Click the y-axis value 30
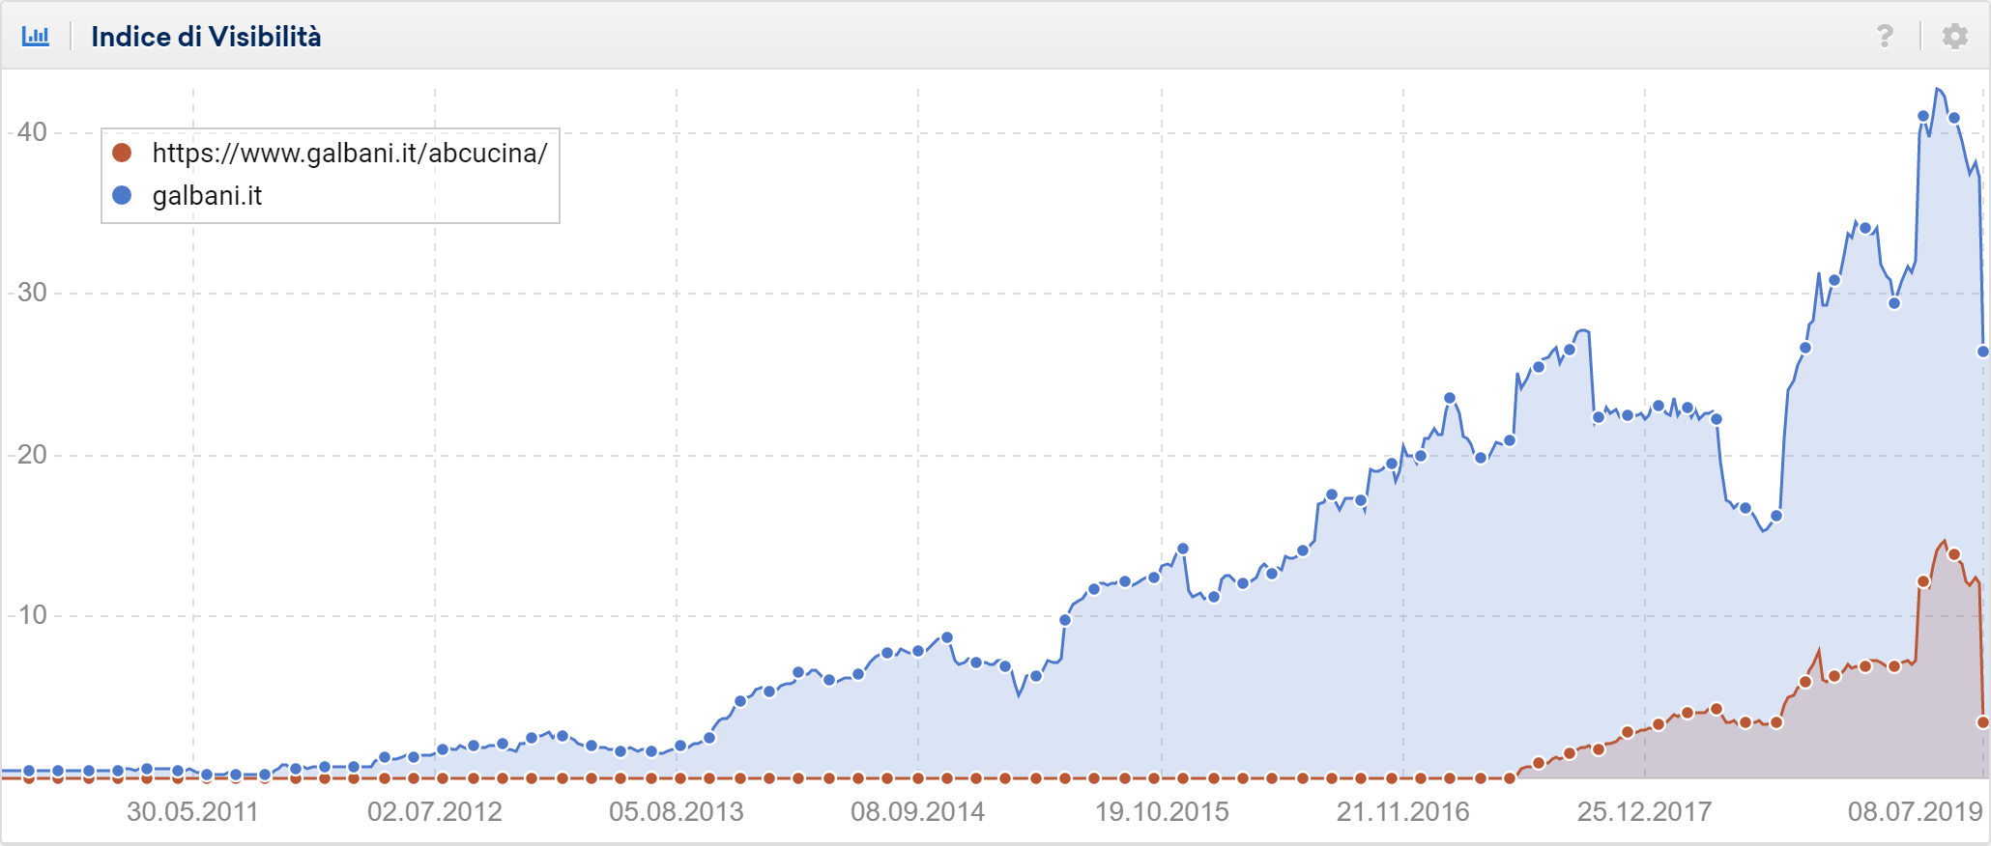The width and height of the screenshot is (1991, 846). click(32, 293)
